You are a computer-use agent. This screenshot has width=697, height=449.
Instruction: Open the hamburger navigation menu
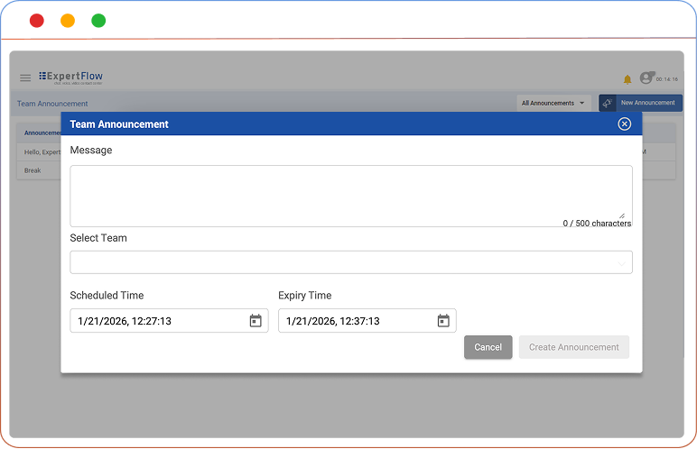(x=25, y=78)
